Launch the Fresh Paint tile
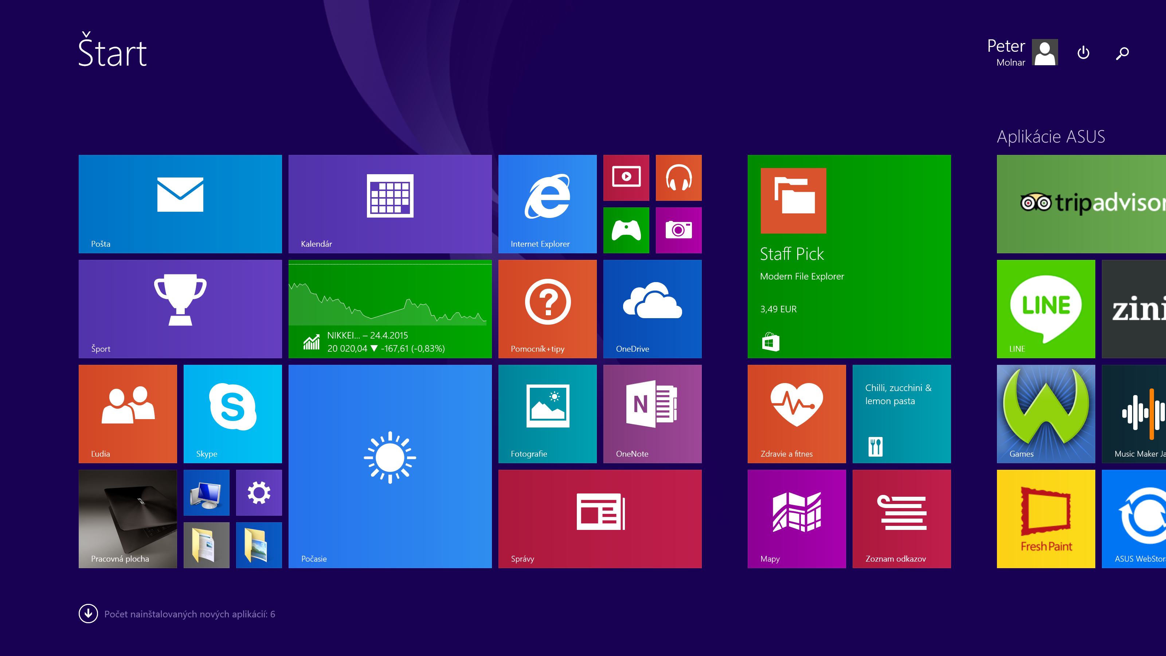Screen dimensions: 1166x656 1046,519
